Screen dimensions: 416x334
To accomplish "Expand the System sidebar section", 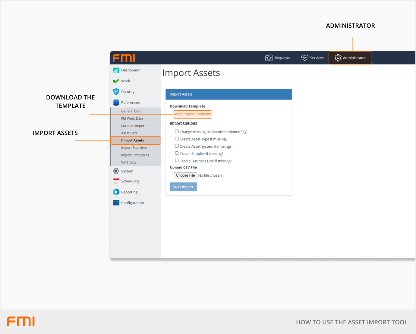I will pyautogui.click(x=127, y=171).
